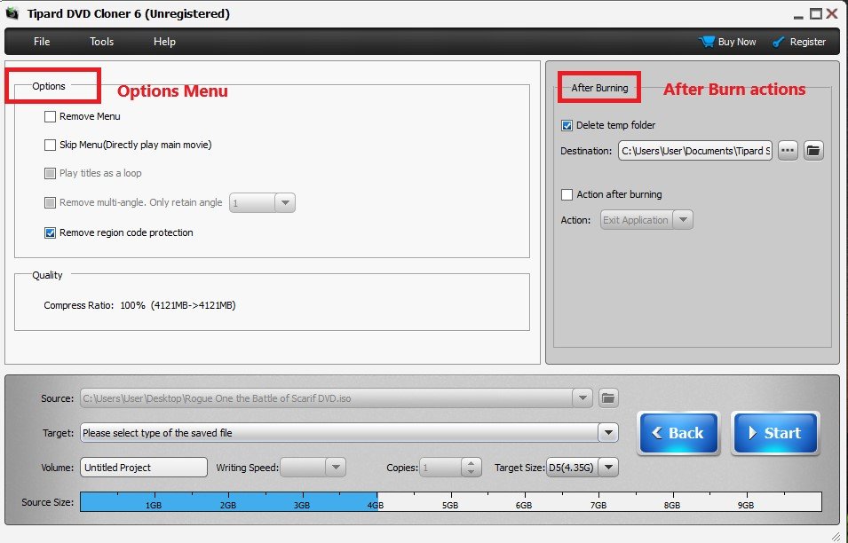Open the Target Size D5 dropdown
Viewport: 848px width, 543px height.
tap(608, 468)
